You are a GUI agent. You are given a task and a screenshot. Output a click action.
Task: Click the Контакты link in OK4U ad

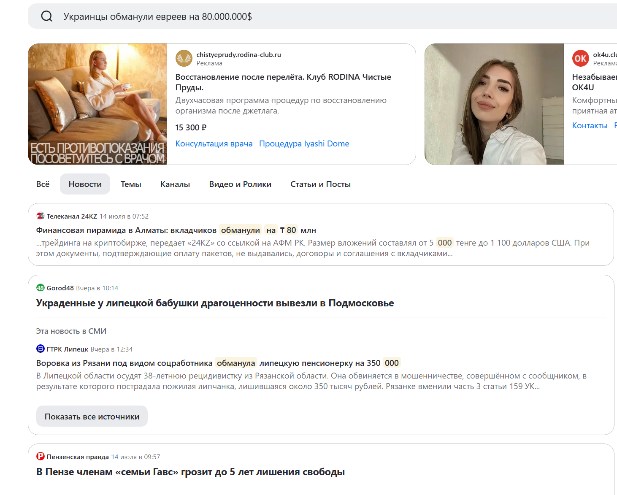coord(590,125)
